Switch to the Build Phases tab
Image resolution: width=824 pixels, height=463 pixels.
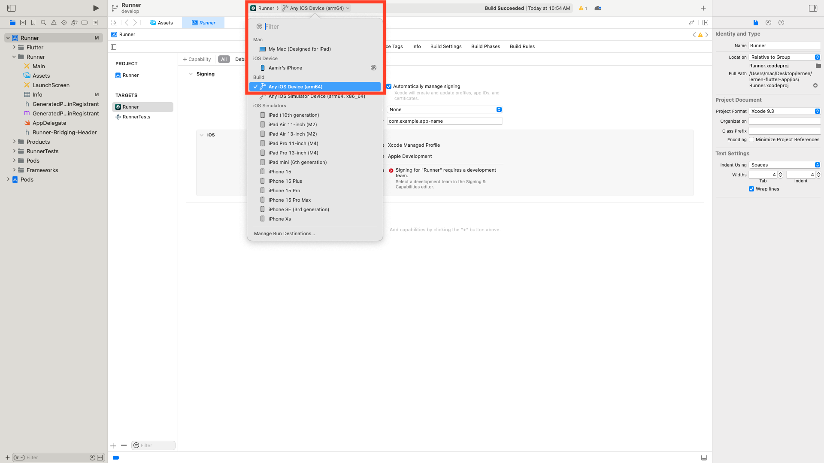click(485, 46)
